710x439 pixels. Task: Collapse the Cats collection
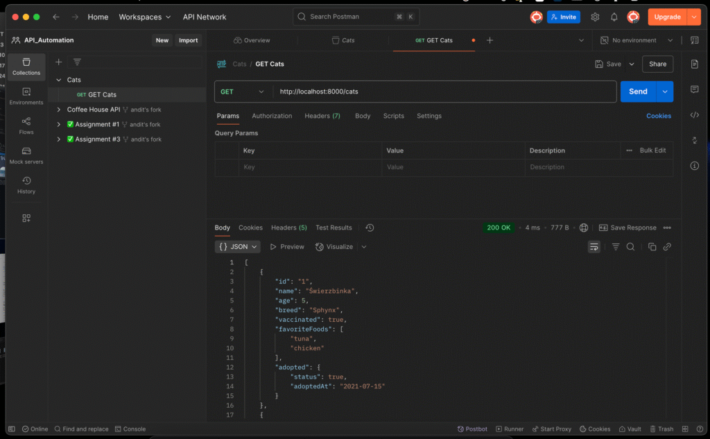pos(58,80)
